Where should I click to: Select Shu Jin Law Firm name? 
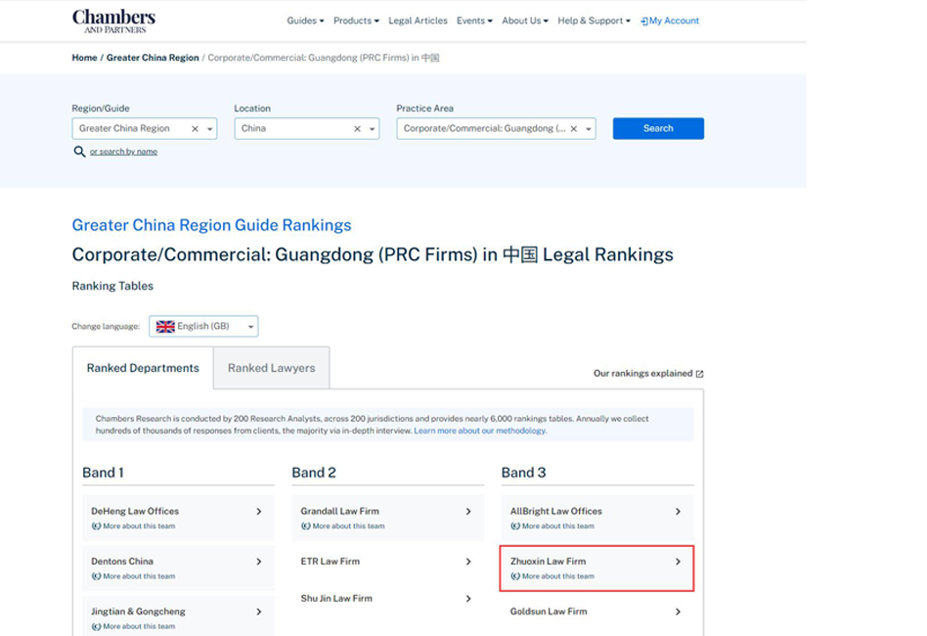[336, 599]
